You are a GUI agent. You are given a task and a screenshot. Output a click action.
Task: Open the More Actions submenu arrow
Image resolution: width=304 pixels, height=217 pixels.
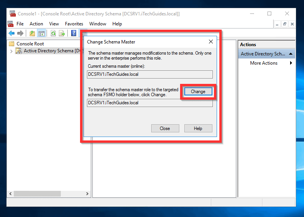291,63
